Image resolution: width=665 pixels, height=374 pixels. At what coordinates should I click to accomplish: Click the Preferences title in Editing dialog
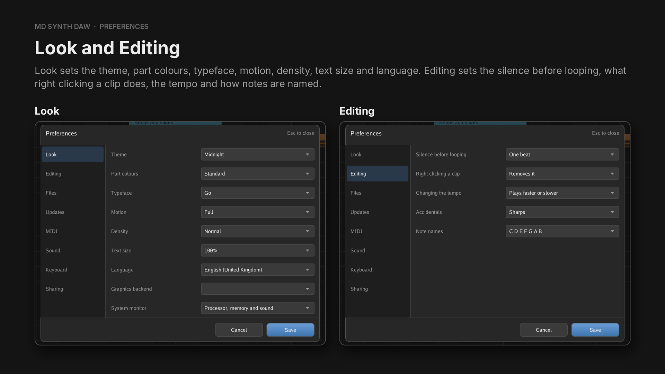click(x=366, y=133)
